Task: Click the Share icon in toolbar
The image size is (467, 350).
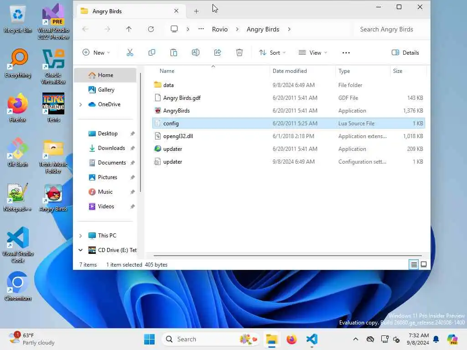Action: coord(218,53)
